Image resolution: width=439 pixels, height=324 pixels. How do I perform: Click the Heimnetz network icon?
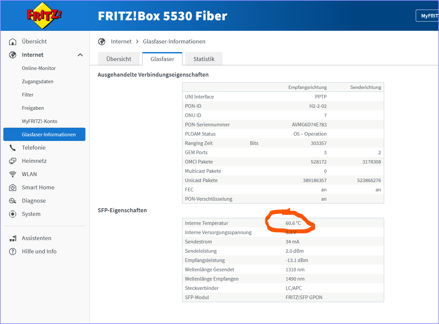coord(13,161)
